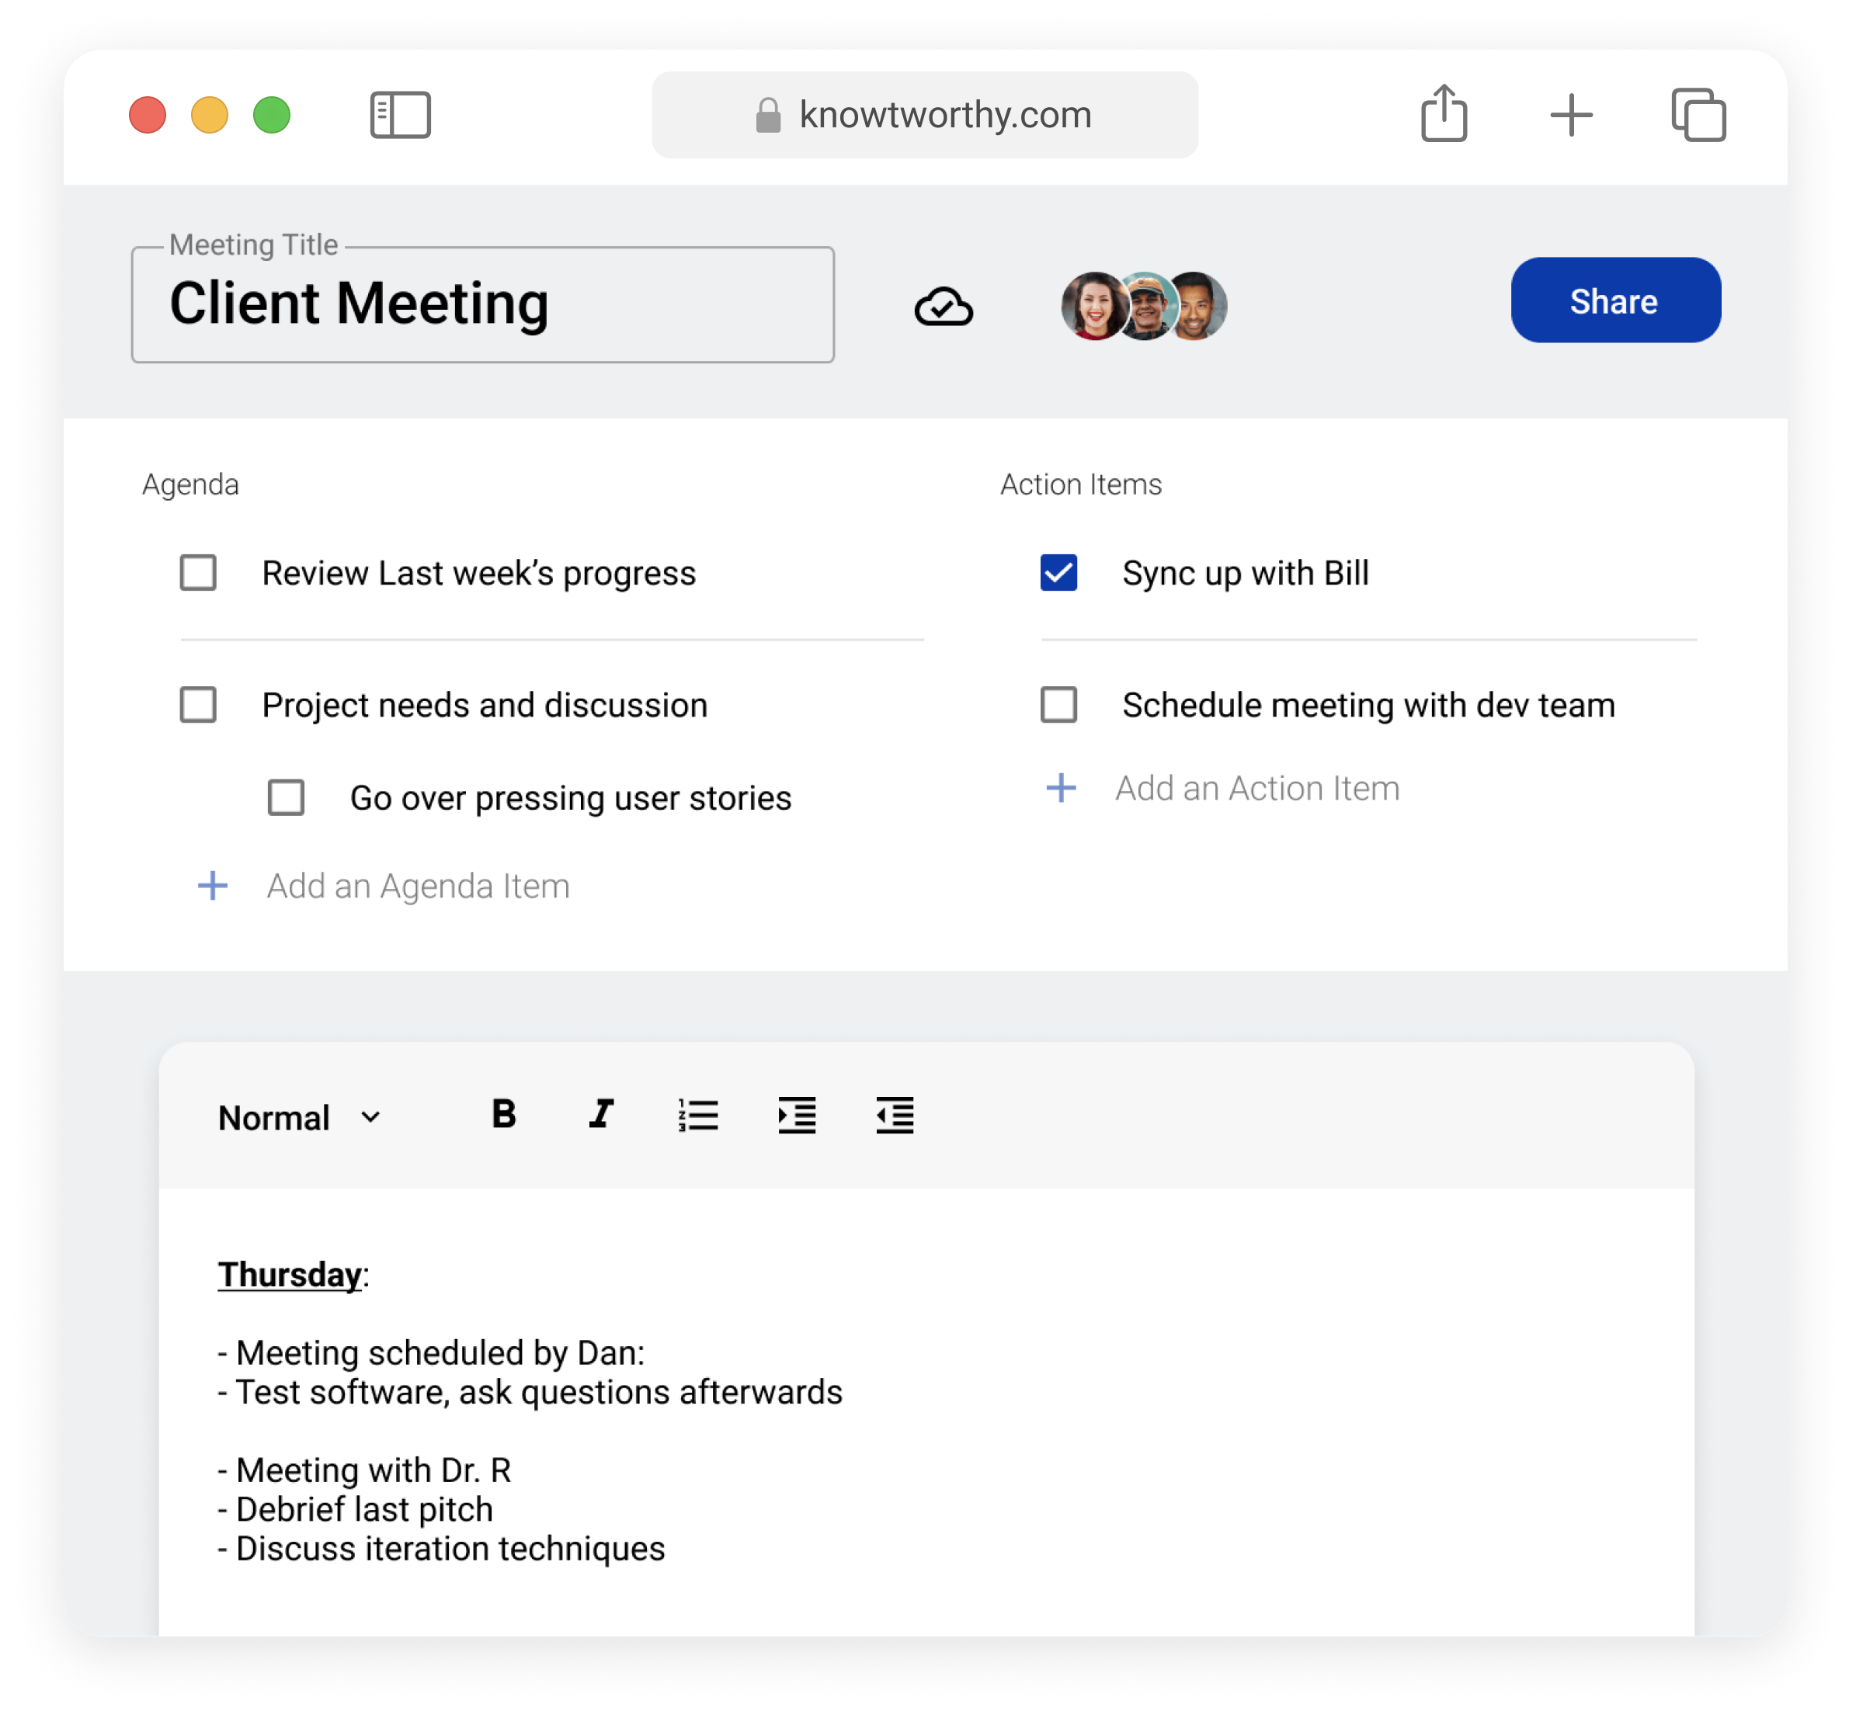The width and height of the screenshot is (1849, 1711).
Task: Show the tab overview
Action: click(x=1698, y=115)
